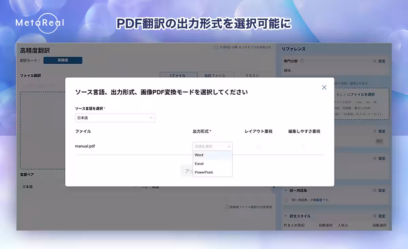Click the info icon beside the maintenance notice

(x=216, y=47)
